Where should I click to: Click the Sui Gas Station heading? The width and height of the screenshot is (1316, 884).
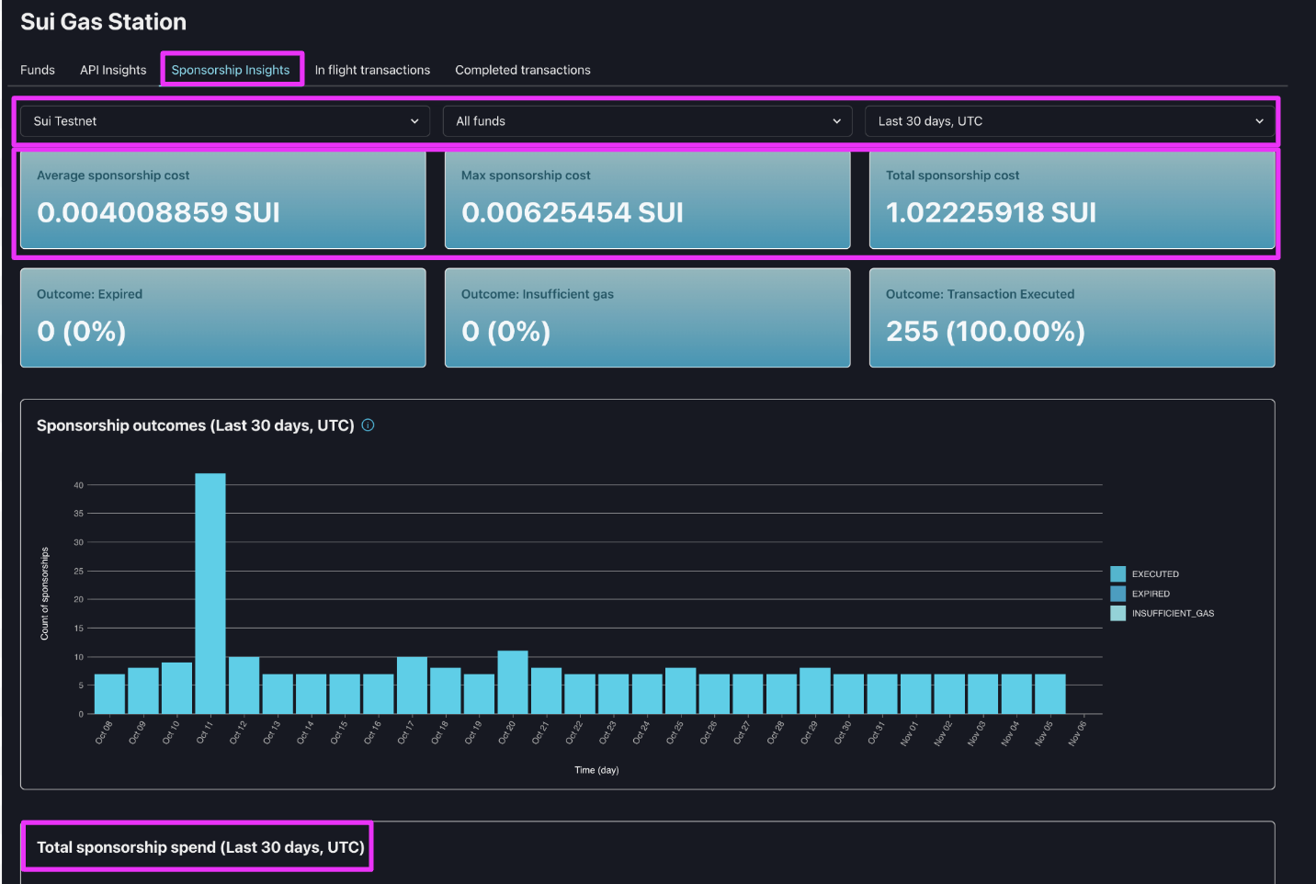coord(104,22)
